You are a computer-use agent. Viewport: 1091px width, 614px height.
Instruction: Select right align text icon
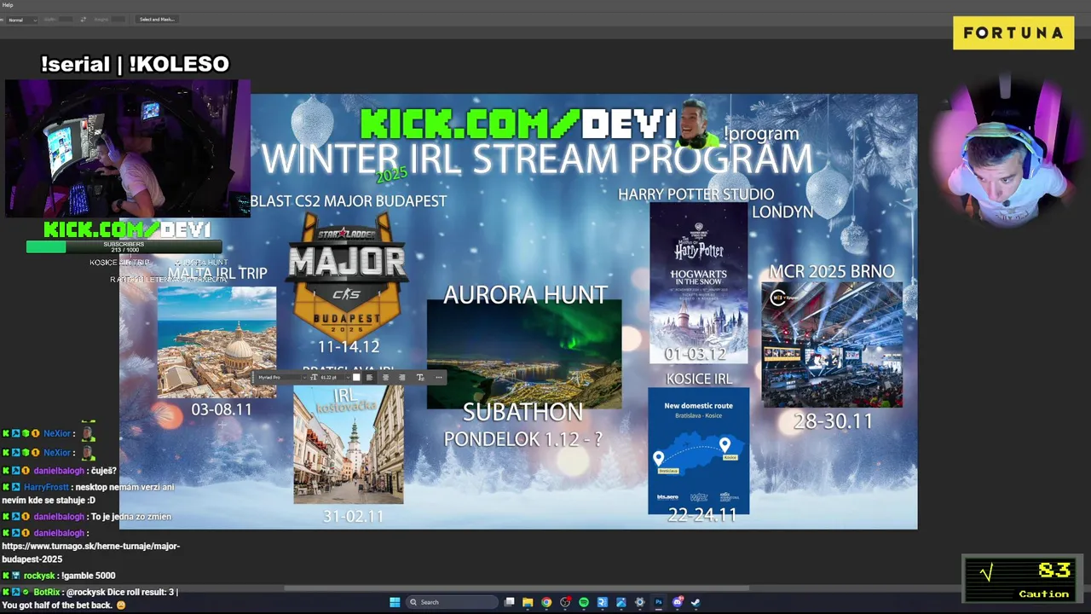click(x=401, y=377)
